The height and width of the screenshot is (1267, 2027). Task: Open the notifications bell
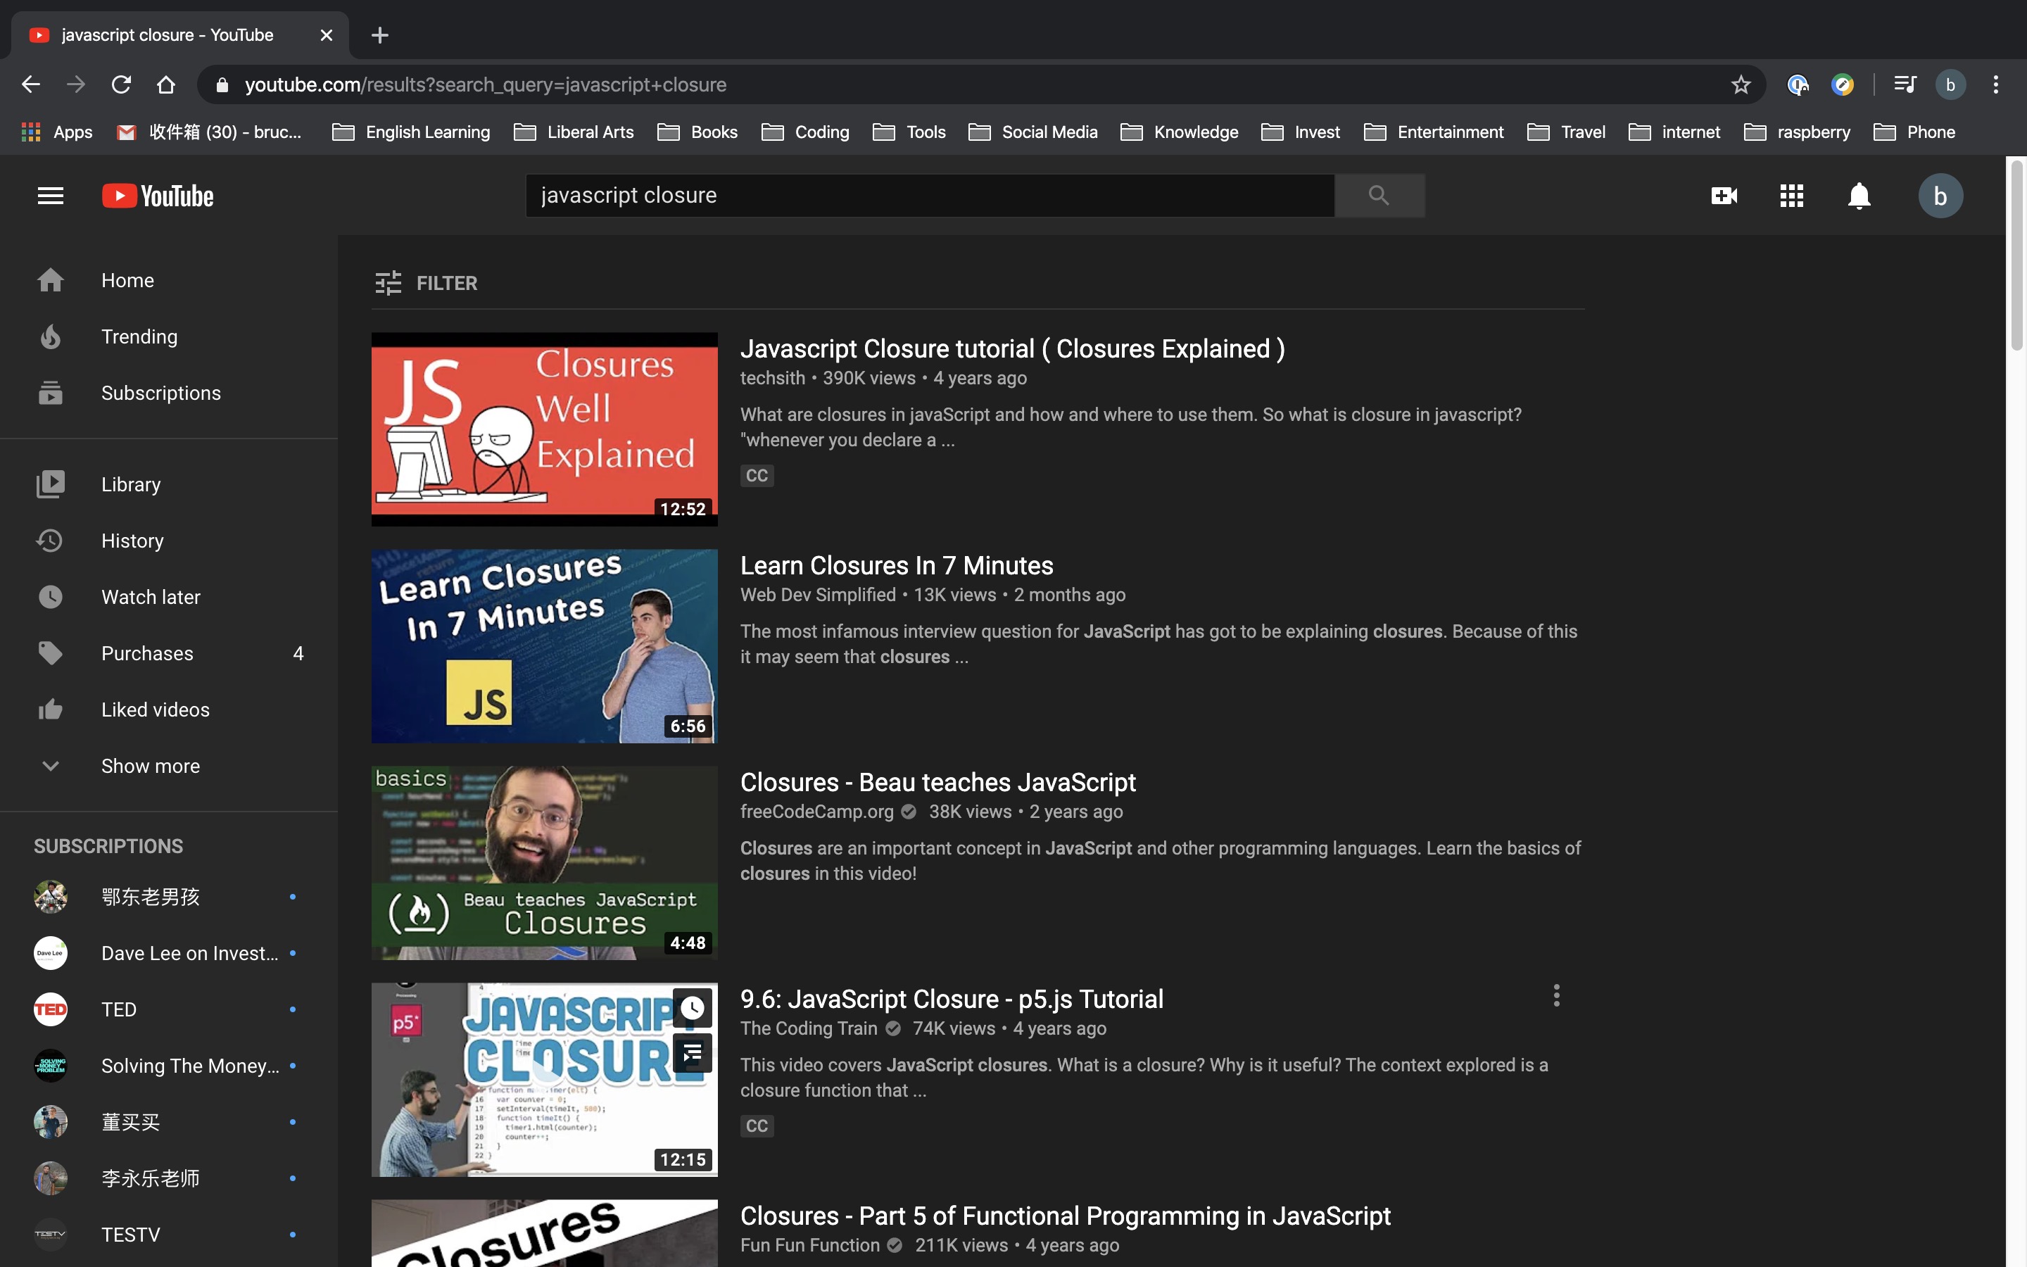pos(1859,196)
